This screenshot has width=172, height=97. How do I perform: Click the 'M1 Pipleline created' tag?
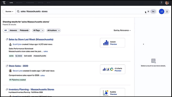coord(18,80)
